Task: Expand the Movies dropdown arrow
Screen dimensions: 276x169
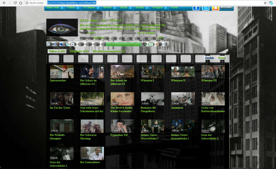Action: coord(115,8)
